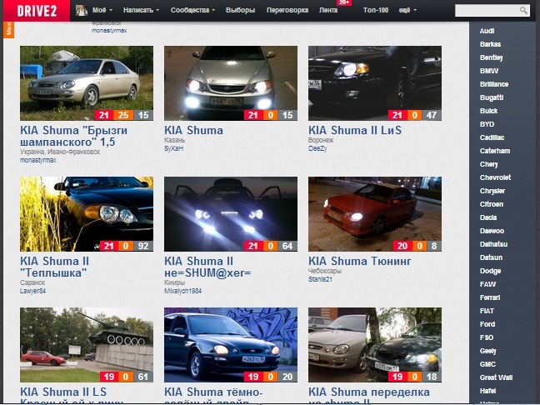
Task: Open user profile Lawyer84
Action: coord(32,291)
